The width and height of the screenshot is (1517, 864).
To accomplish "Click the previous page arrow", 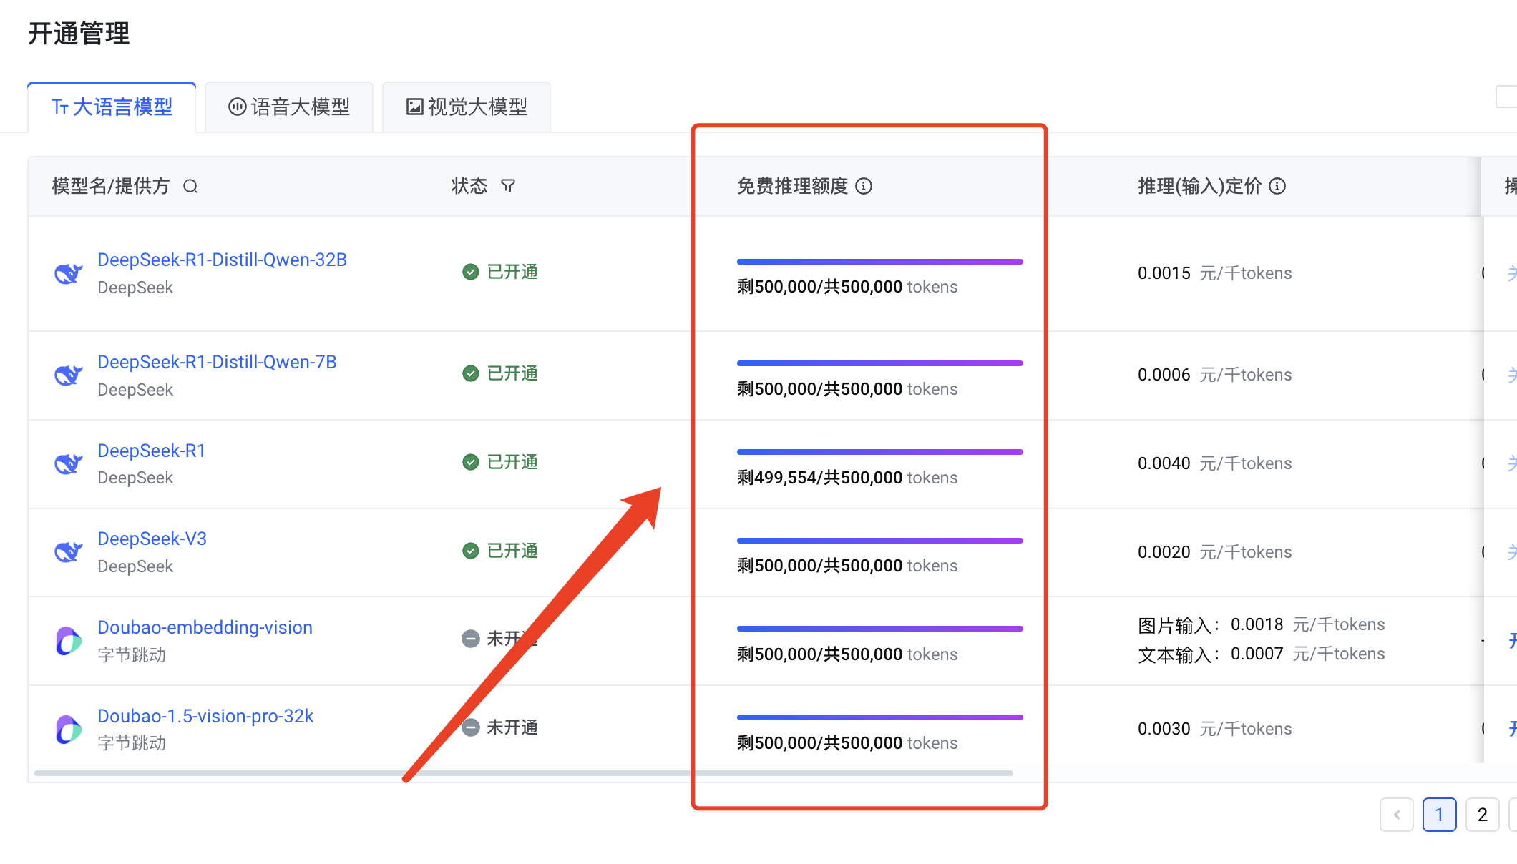I will pos(1396,815).
